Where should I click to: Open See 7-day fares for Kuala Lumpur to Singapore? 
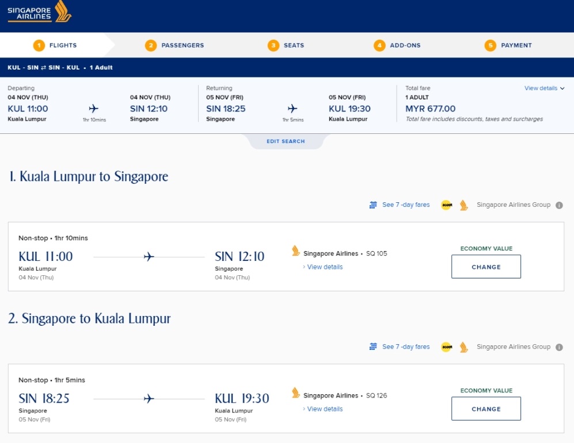[x=406, y=205]
